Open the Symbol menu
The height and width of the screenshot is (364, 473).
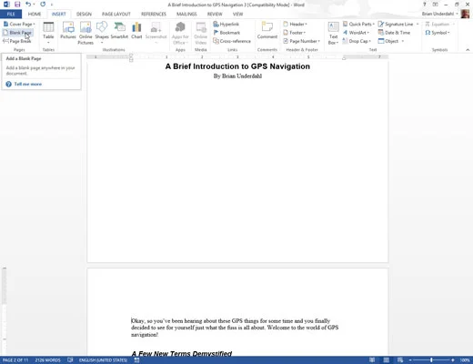coord(438,33)
